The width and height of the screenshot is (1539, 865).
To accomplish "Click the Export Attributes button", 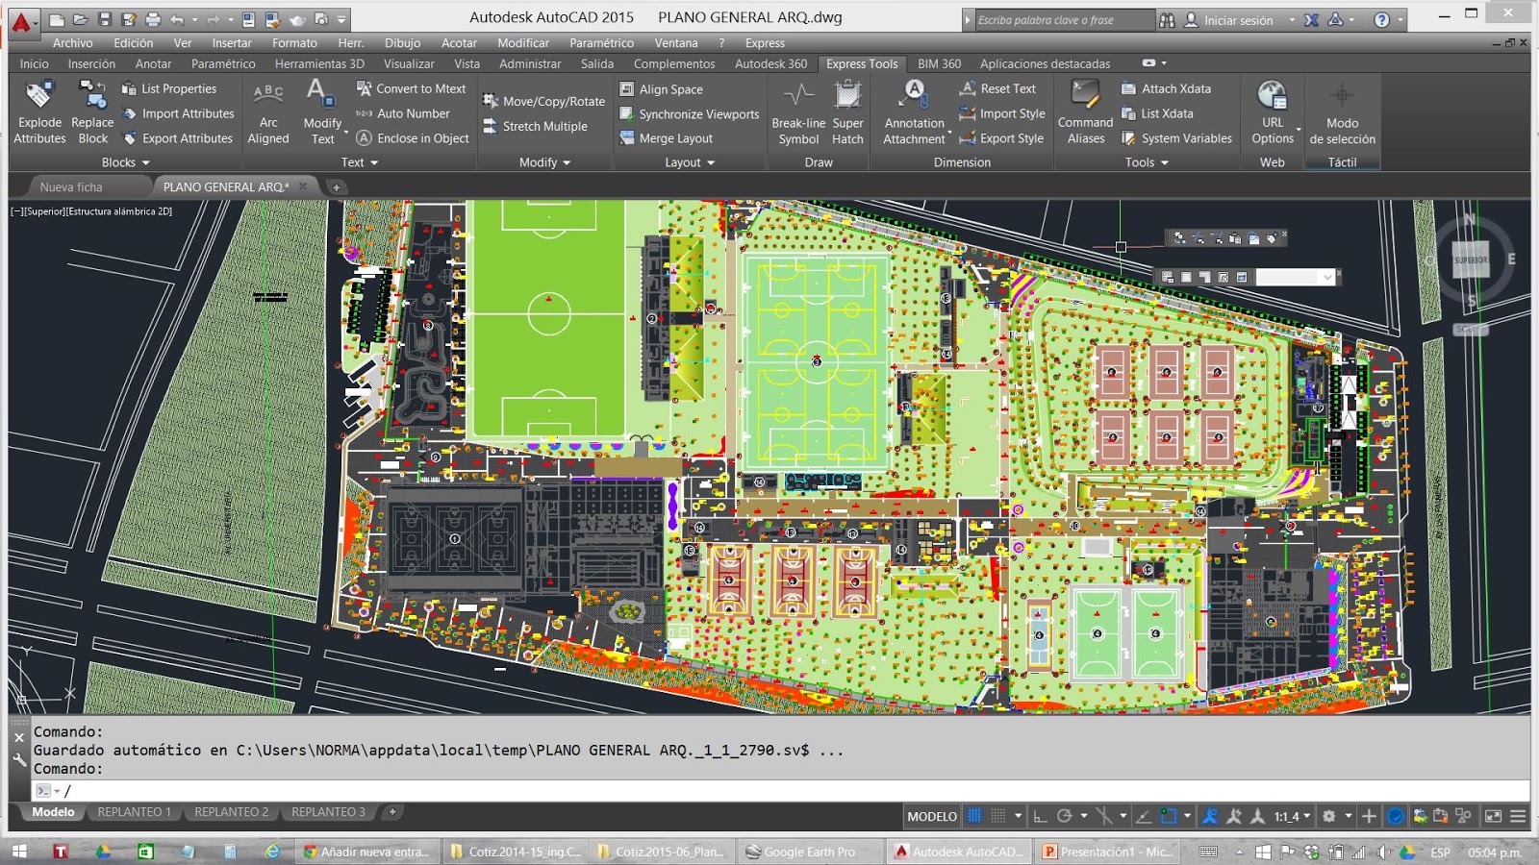I will tap(177, 138).
